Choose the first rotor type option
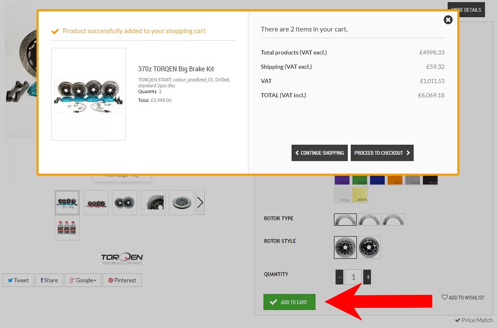This screenshot has width=498, height=328. pos(345,219)
